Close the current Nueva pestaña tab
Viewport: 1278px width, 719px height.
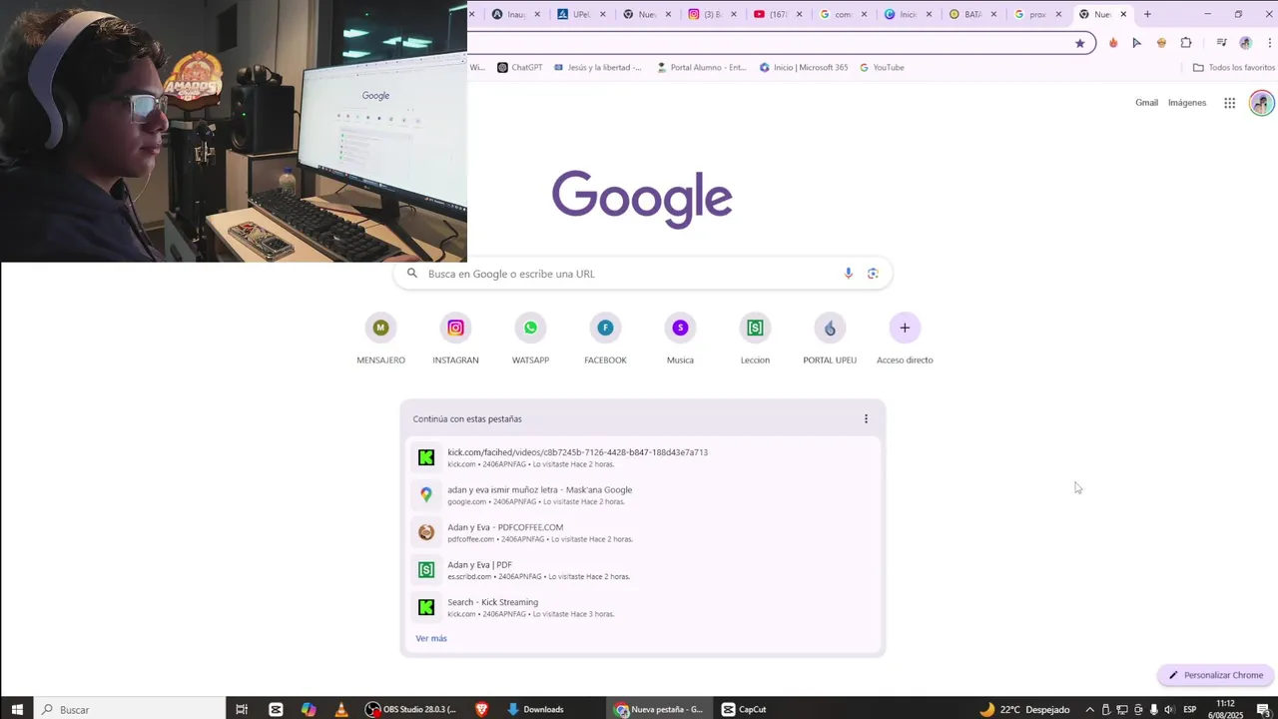click(x=1123, y=14)
